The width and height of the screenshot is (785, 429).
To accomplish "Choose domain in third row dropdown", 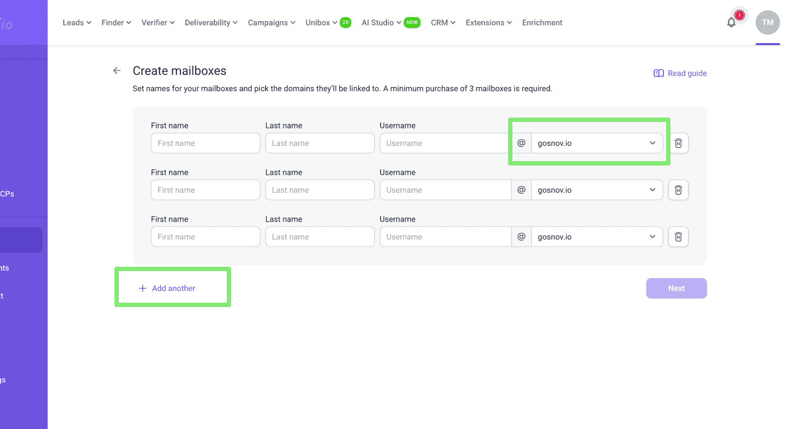I will [x=597, y=237].
